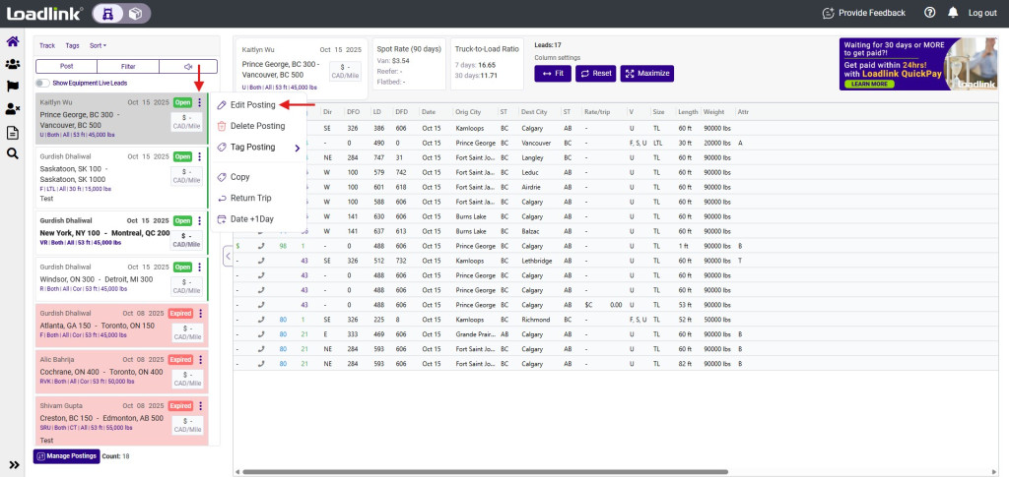Image resolution: width=1009 pixels, height=477 pixels.
Task: Click the document icon in sidebar
Action: click(13, 132)
